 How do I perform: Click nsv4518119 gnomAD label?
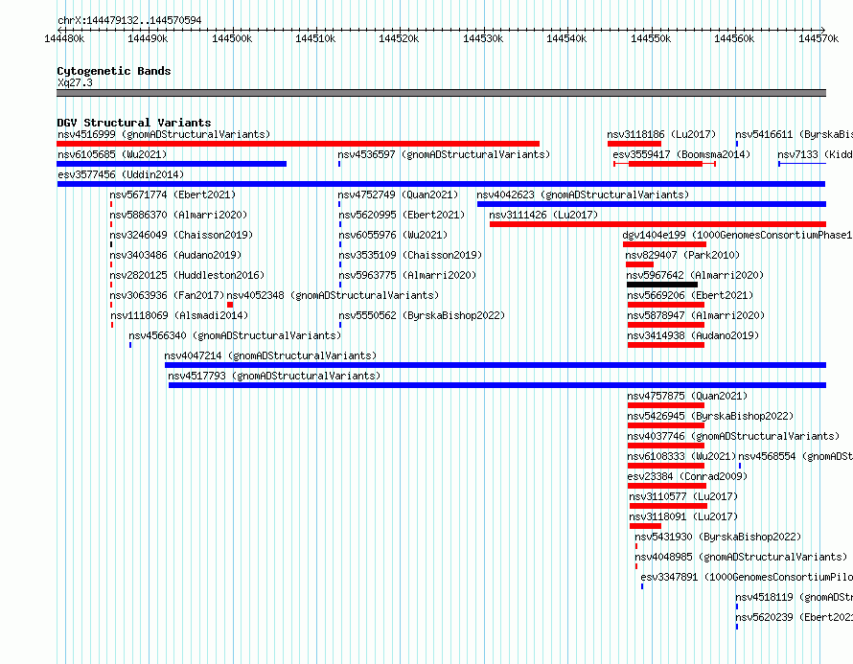pos(795,597)
